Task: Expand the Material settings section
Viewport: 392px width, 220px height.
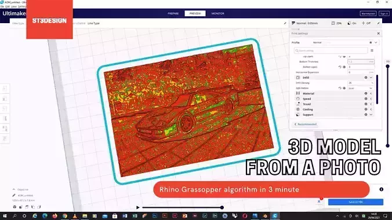Action: point(371,93)
